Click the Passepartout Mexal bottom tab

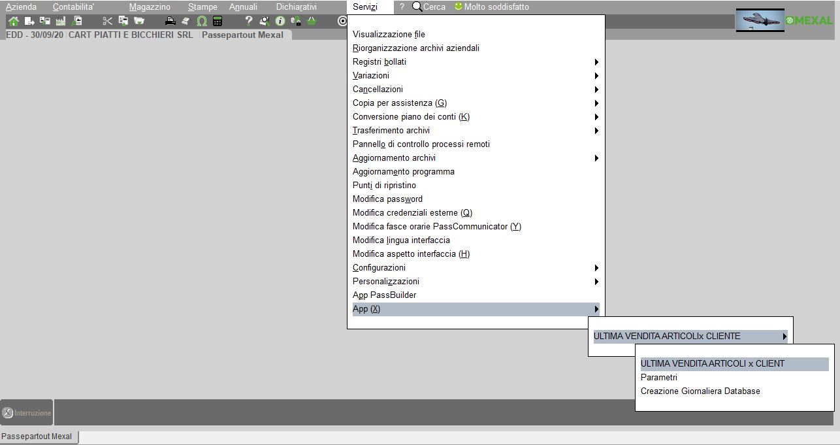coord(39,437)
